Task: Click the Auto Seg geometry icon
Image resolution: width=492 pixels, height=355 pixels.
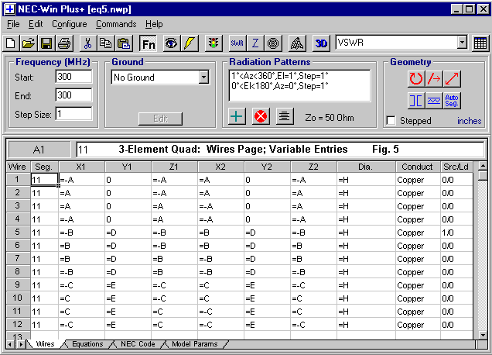Action: [x=453, y=100]
